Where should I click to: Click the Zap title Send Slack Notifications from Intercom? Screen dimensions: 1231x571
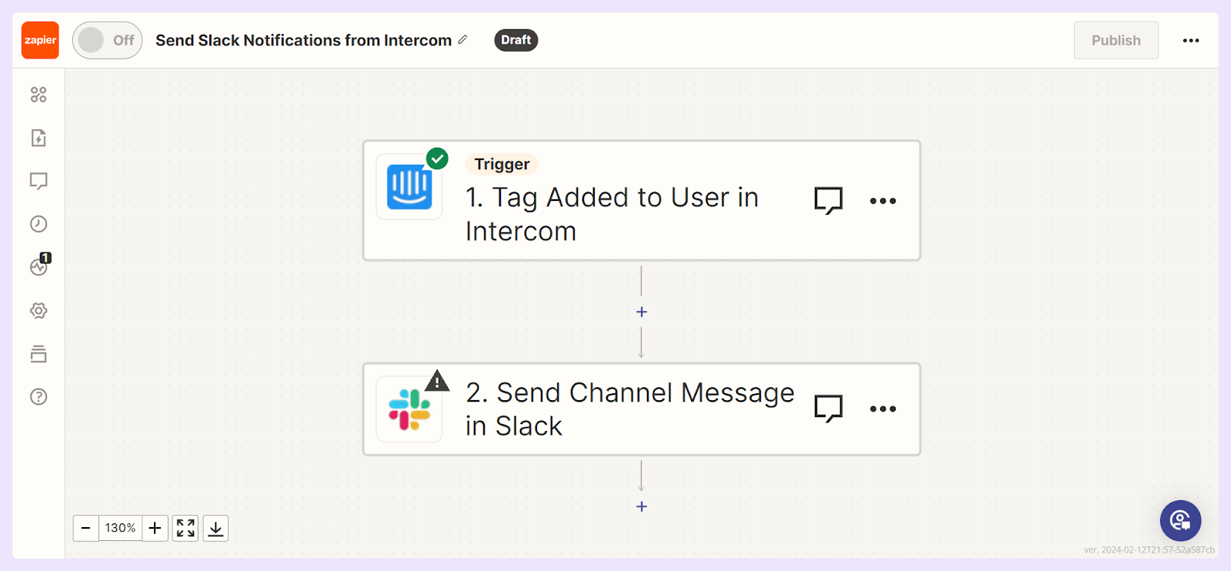(x=303, y=40)
